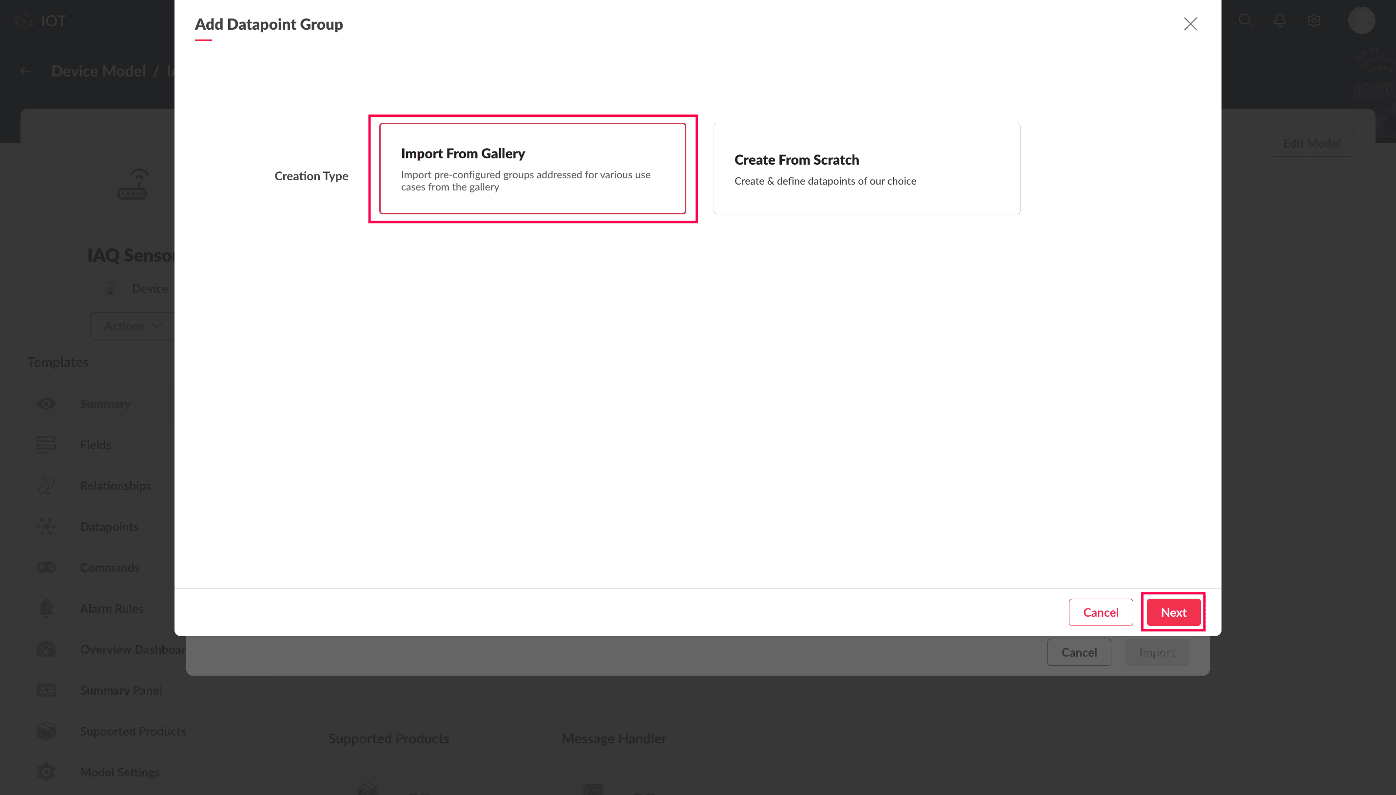The image size is (1396, 795).
Task: Click the Datapoints sidebar icon
Action: click(x=46, y=527)
